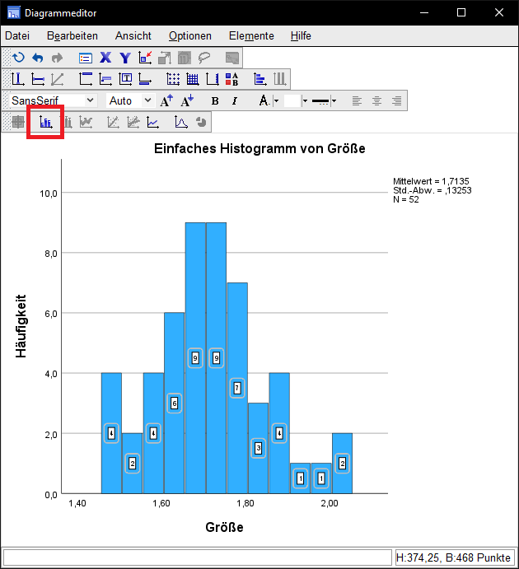Select the 'Größe' X-axis label

(224, 527)
